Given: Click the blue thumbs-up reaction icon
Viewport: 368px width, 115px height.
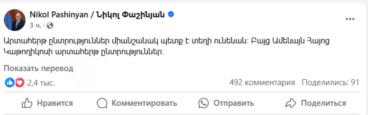Looking at the screenshot, I should click(x=10, y=82).
